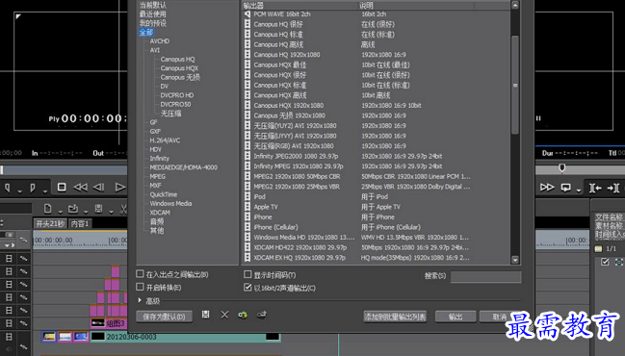This screenshot has height=356, width=625.
Task: Jump to In point in right player
Action: (595, 188)
